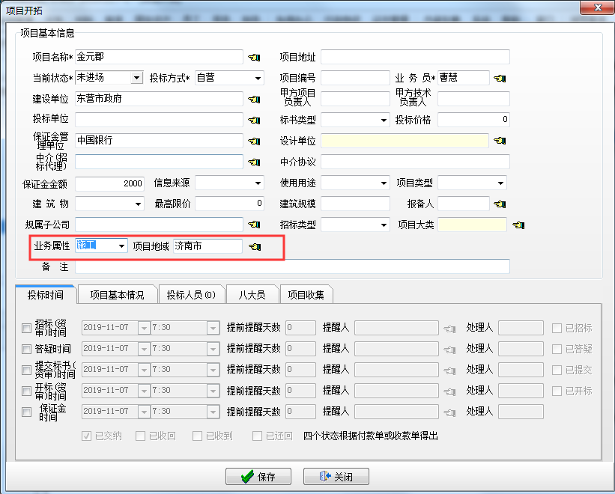615x494 pixels.
Task: Click the 备注 input field
Action: click(x=292, y=266)
